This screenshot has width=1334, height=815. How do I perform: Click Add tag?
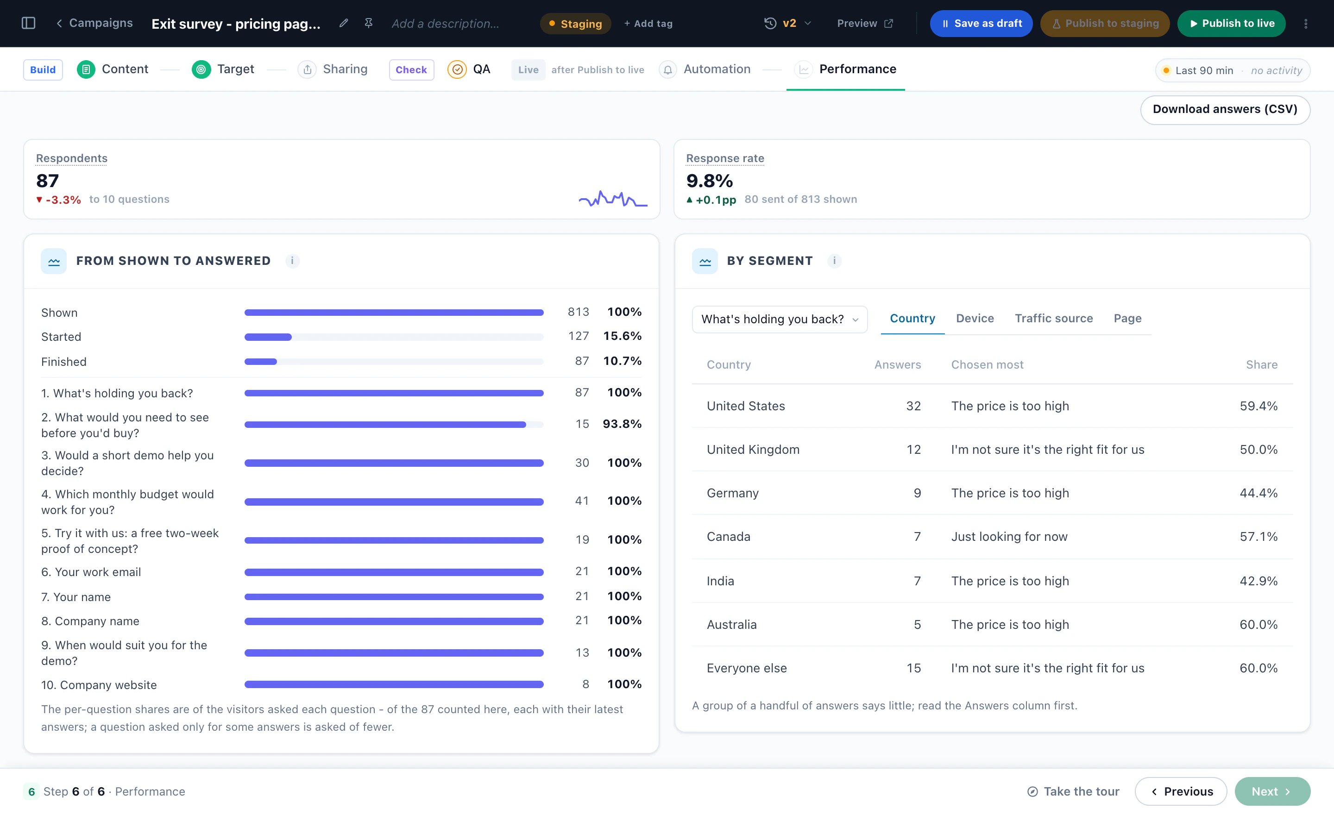tap(648, 23)
